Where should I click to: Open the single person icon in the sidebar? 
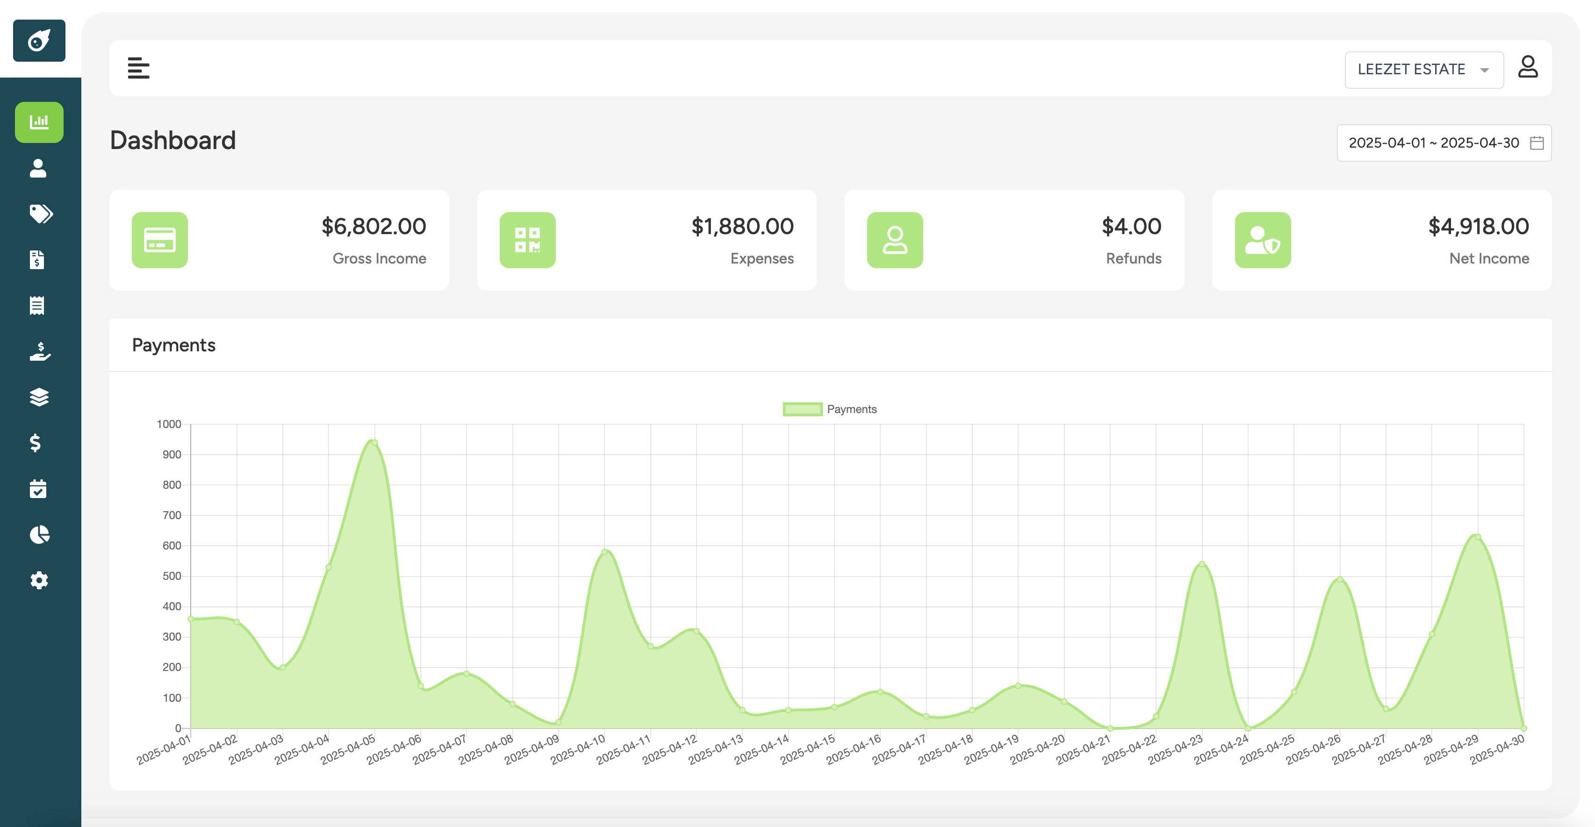point(38,168)
